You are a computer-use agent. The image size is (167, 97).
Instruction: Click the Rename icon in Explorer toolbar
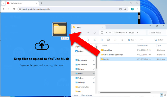point(108,40)
